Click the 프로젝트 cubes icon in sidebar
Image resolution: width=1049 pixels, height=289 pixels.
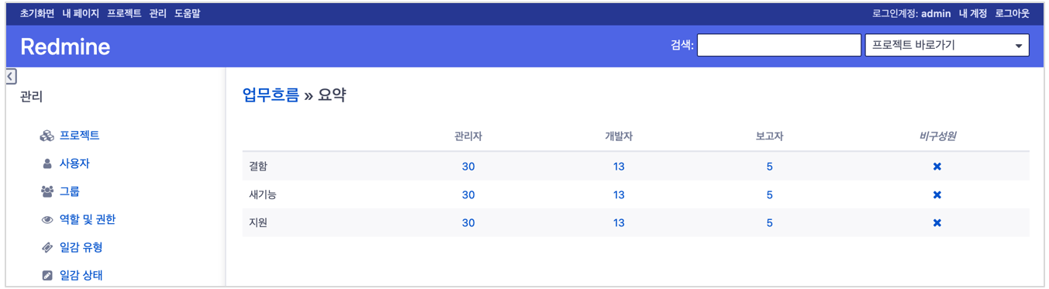click(47, 136)
